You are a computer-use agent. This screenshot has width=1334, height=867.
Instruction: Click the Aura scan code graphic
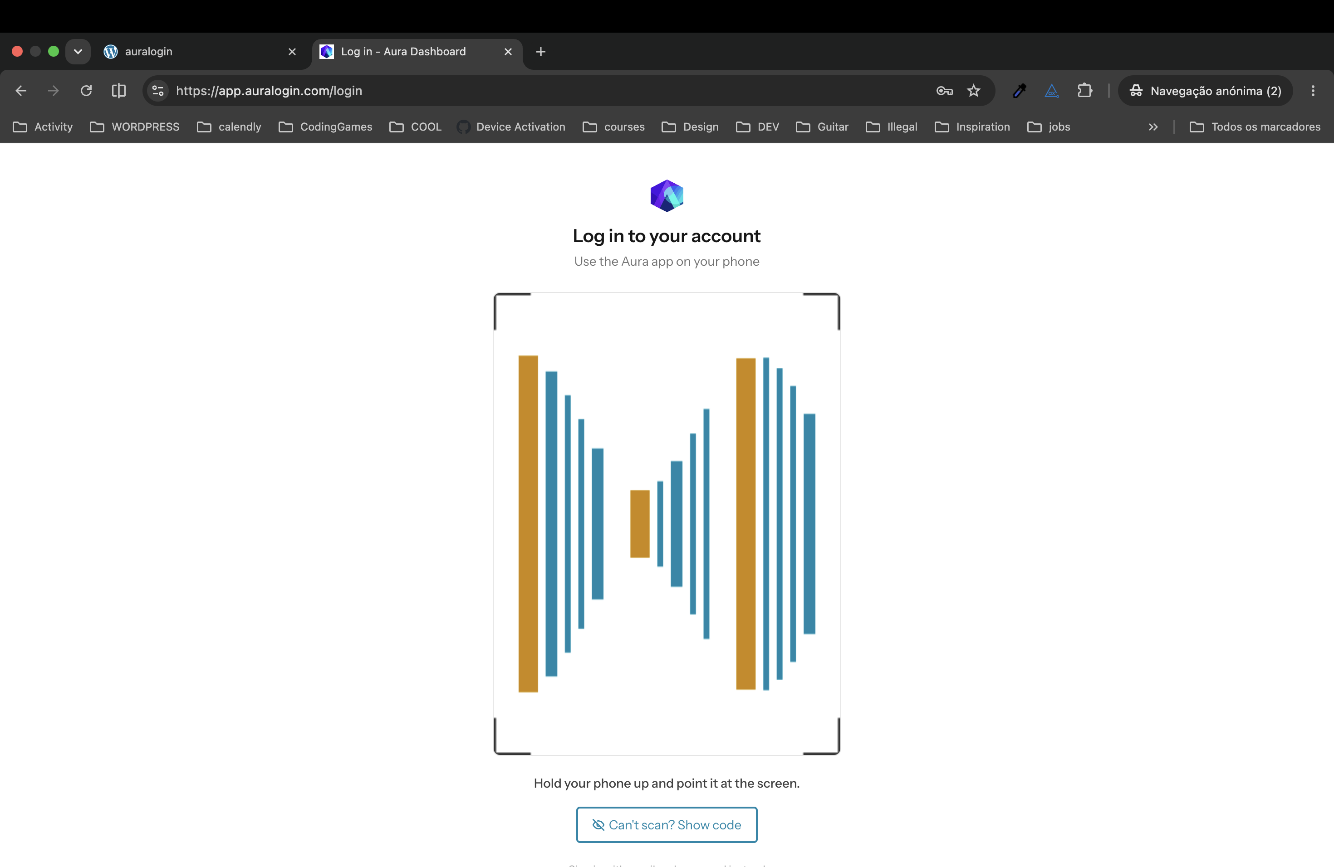click(x=667, y=524)
